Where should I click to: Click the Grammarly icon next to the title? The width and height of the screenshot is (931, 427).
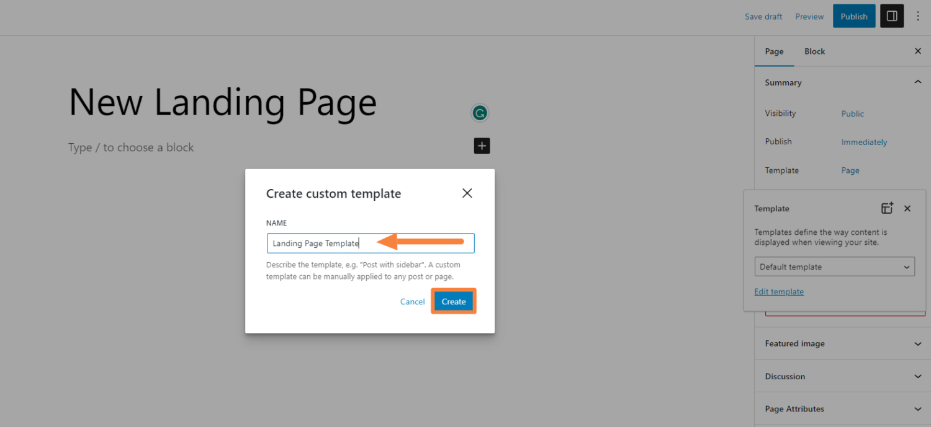point(479,113)
